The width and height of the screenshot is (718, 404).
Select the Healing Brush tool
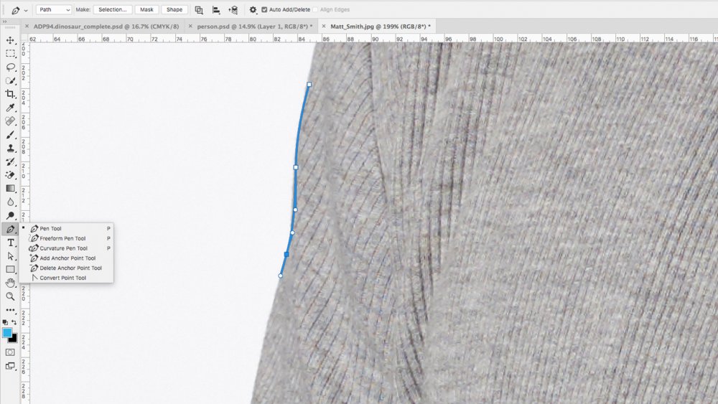[x=10, y=121]
